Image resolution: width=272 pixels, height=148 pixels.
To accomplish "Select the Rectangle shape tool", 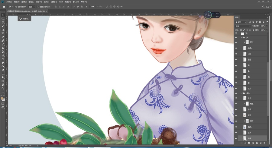I will coord(3,81).
